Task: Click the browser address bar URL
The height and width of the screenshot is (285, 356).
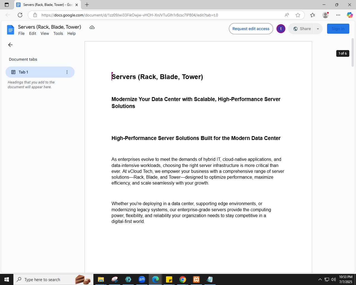Action: click(x=130, y=15)
